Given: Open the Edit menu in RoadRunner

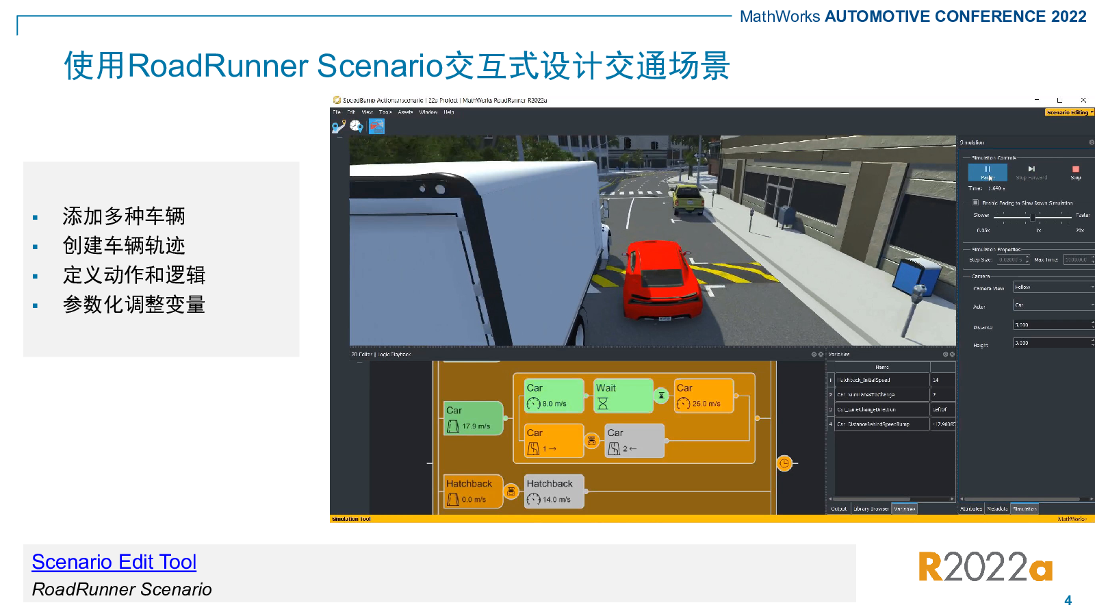Looking at the screenshot, I should click(x=351, y=112).
